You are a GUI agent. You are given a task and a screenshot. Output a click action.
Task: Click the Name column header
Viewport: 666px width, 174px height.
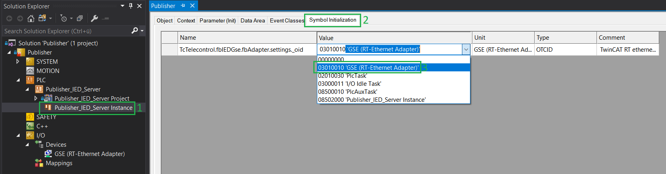247,38
